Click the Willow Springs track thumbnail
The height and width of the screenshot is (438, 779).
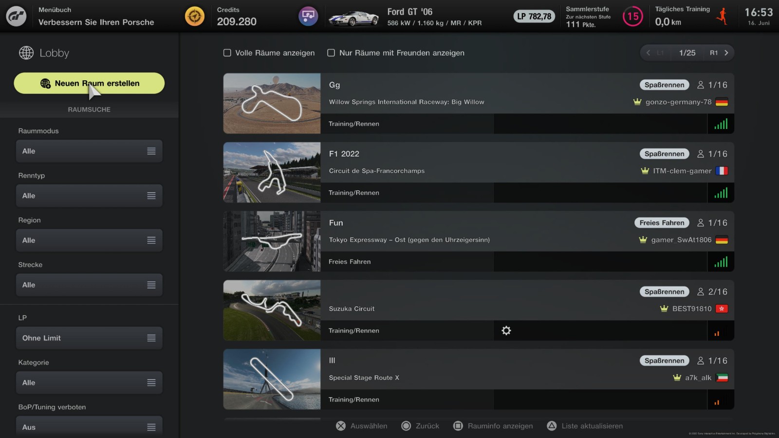(272, 104)
